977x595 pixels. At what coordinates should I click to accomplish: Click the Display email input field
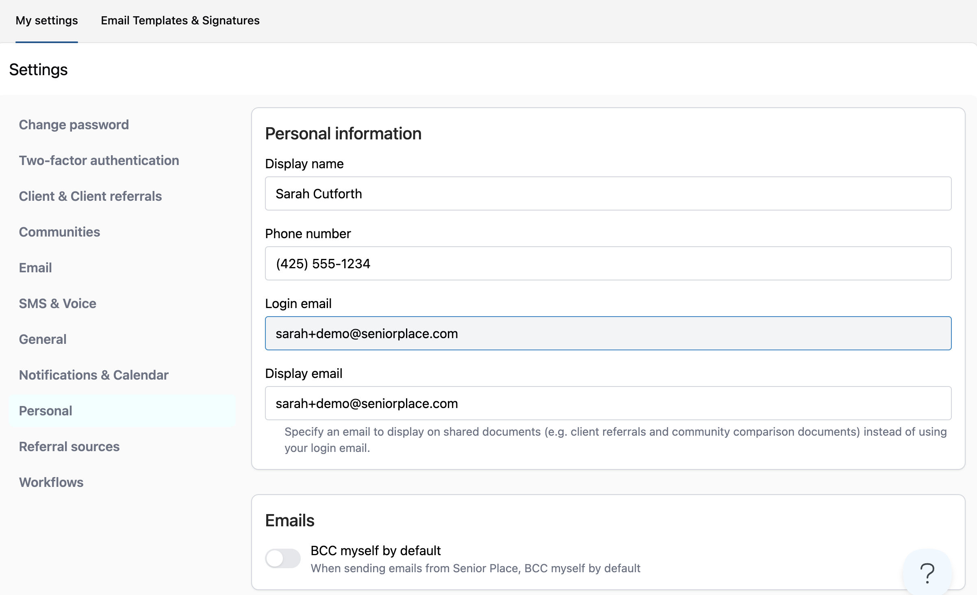[x=608, y=403]
